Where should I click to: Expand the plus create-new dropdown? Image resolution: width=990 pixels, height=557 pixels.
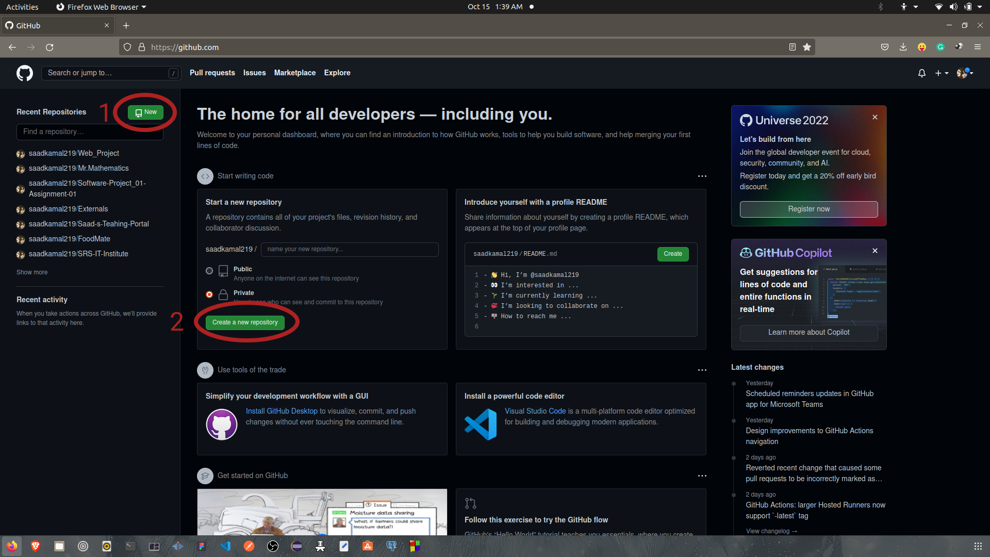pos(942,73)
